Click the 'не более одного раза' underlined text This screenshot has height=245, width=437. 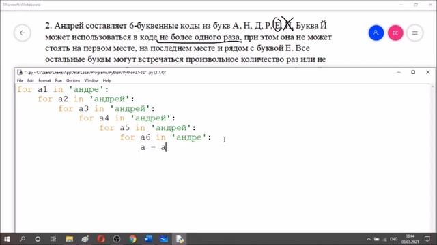click(x=199, y=37)
